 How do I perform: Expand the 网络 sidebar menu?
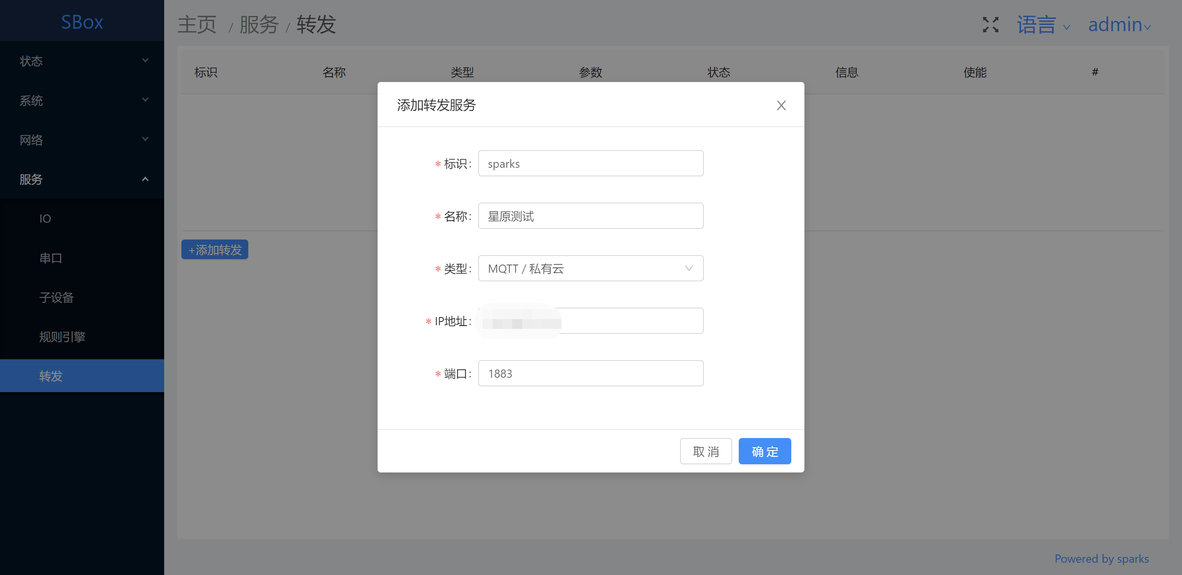(82, 140)
